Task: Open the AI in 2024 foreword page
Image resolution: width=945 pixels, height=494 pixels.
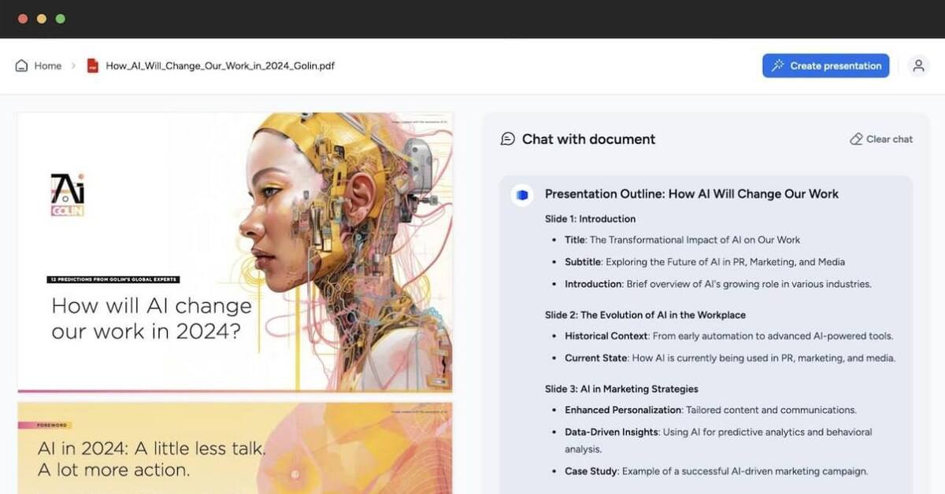Action: click(x=235, y=448)
